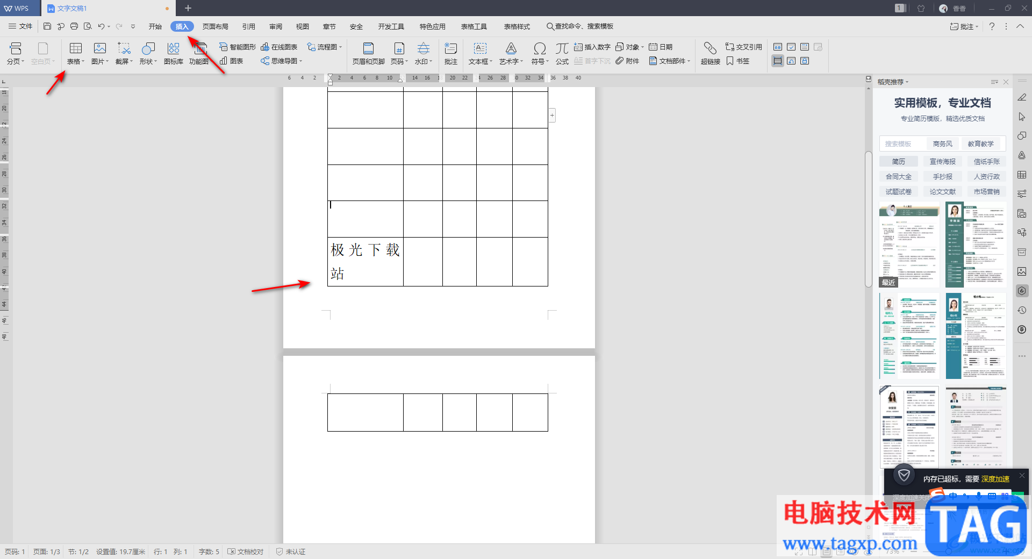Choose the 简历 template category

click(899, 161)
